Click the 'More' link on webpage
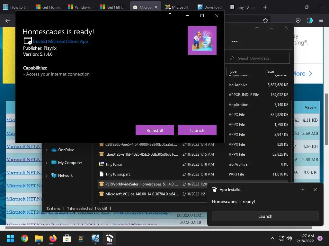This screenshot has height=246, width=329. click(302, 74)
